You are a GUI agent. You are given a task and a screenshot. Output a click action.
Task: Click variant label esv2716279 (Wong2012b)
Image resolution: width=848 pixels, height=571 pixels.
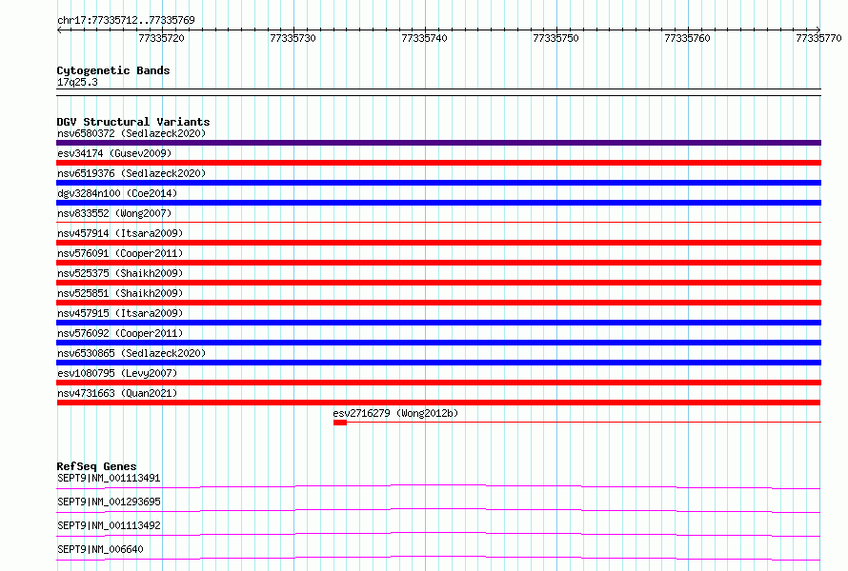pyautogui.click(x=395, y=413)
